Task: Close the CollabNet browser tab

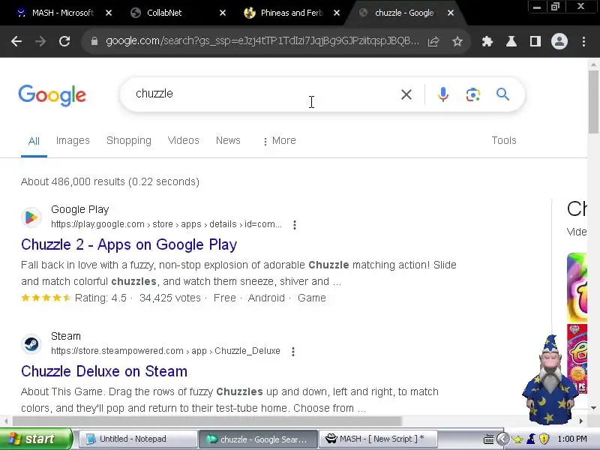Action: click(x=223, y=13)
